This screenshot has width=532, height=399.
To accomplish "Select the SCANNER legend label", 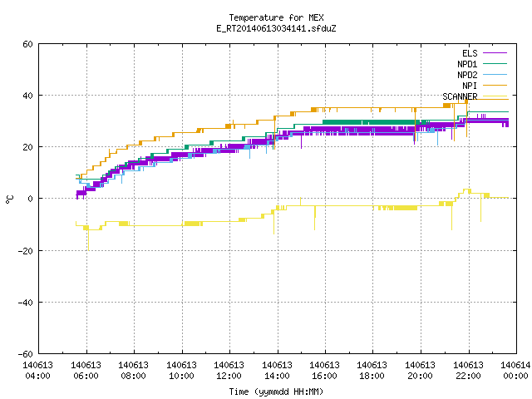I will pos(460,96).
